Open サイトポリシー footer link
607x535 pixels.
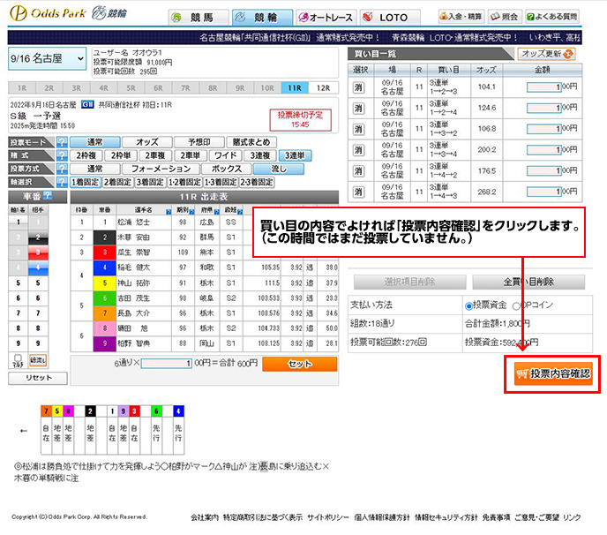point(328,517)
